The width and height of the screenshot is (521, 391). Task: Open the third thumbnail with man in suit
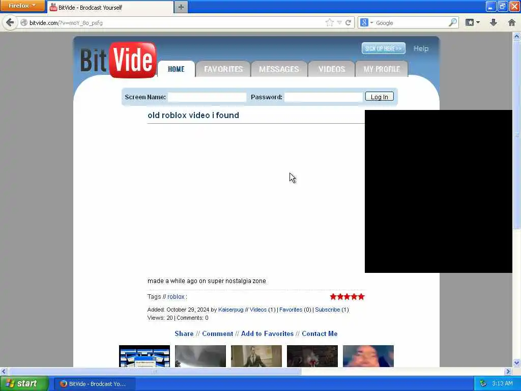pyautogui.click(x=256, y=356)
